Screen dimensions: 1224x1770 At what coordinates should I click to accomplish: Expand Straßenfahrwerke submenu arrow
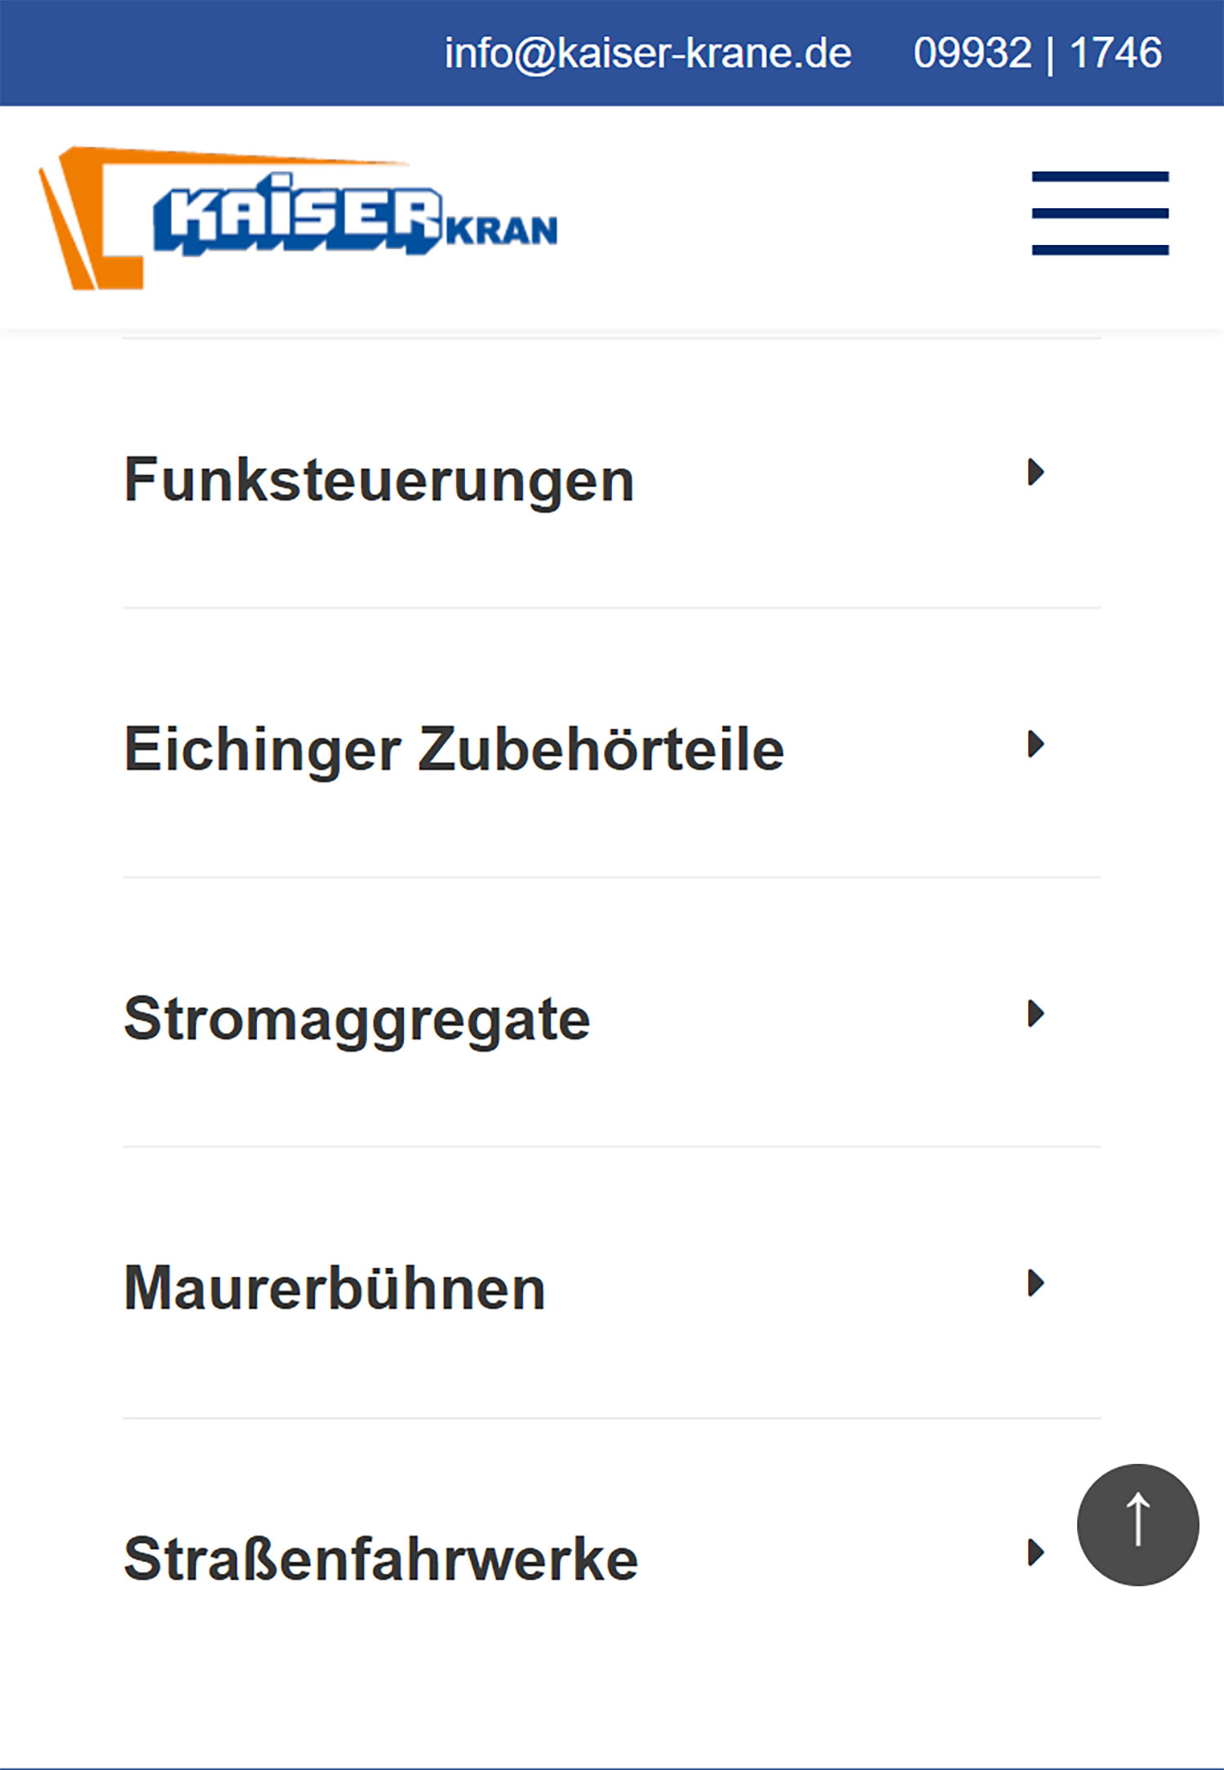tap(1036, 1552)
